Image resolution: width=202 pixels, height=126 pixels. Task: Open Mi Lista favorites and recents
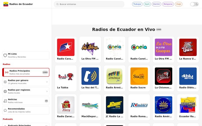(x=26, y=55)
